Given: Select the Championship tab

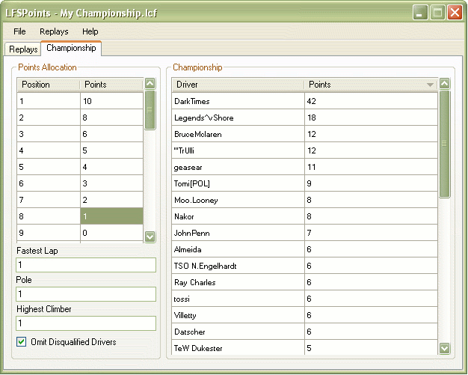Looking at the screenshot, I should coord(71,48).
